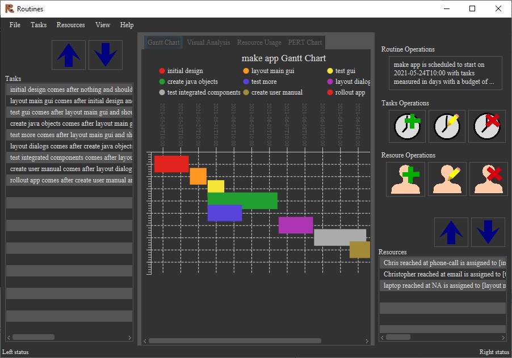Click the delete task clock icon with red X

point(487,126)
